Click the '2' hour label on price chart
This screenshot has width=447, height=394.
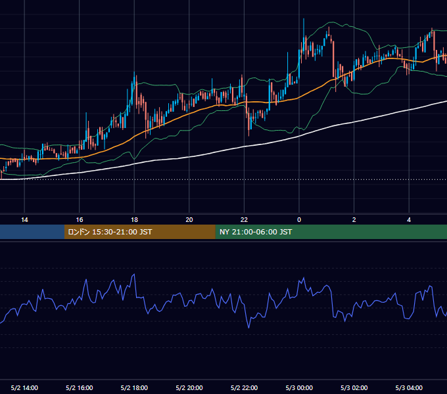pyautogui.click(x=354, y=220)
